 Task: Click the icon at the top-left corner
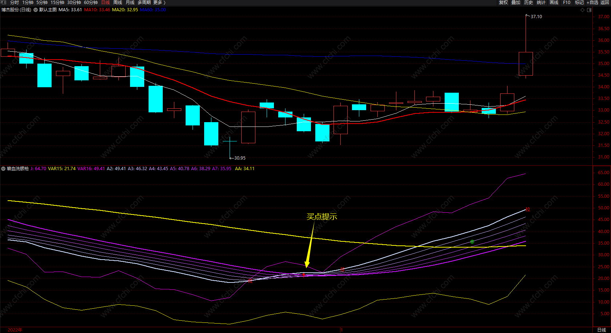coord(4,3)
